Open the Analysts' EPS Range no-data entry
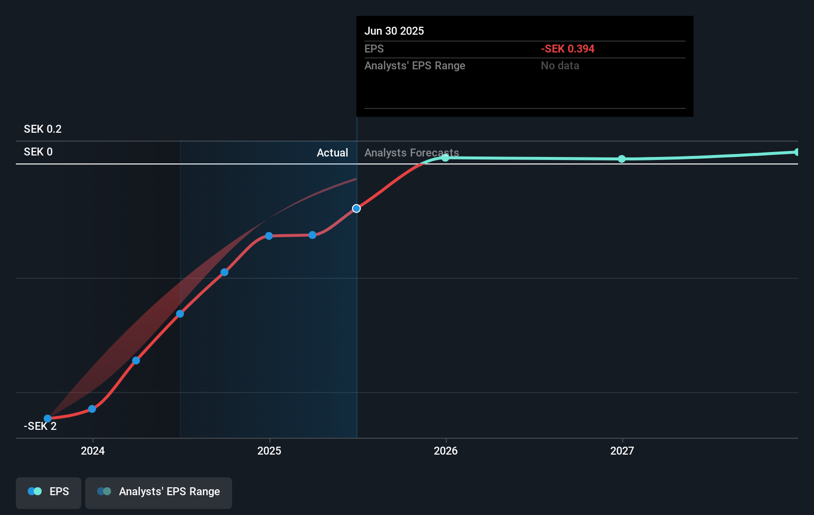Viewport: 814px width, 515px height. click(560, 65)
